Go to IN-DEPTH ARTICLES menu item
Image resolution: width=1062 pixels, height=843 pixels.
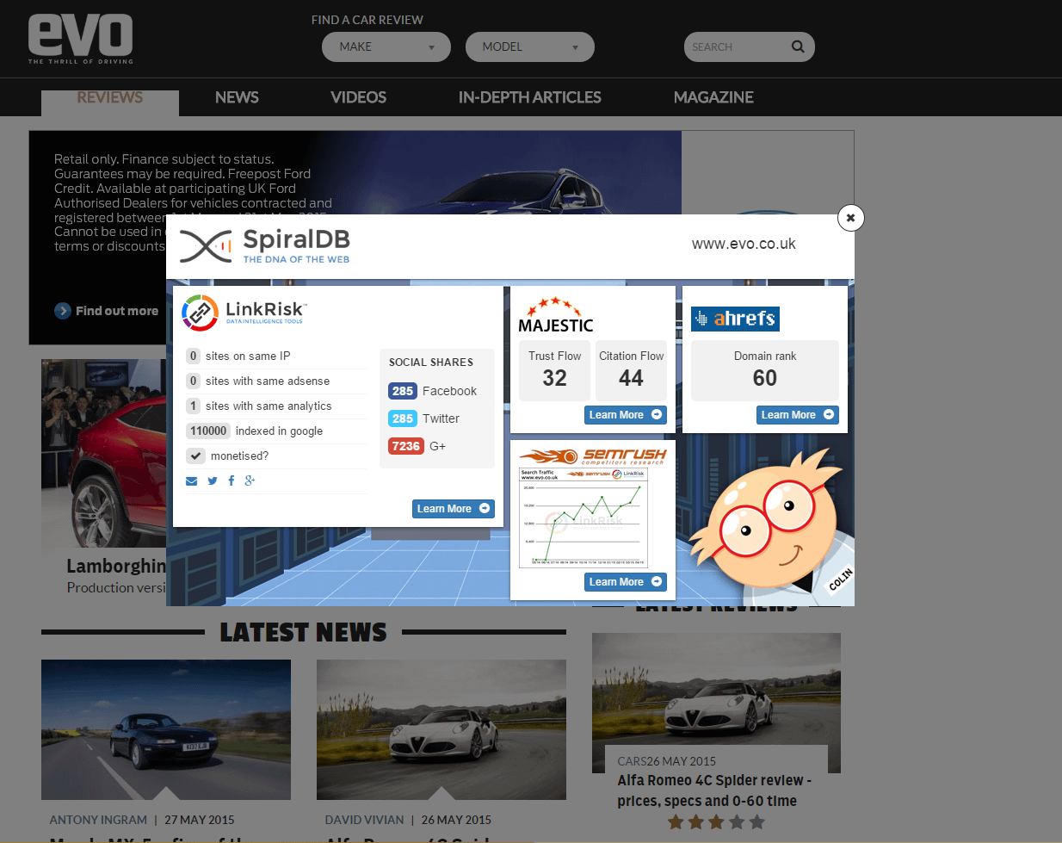[529, 97]
